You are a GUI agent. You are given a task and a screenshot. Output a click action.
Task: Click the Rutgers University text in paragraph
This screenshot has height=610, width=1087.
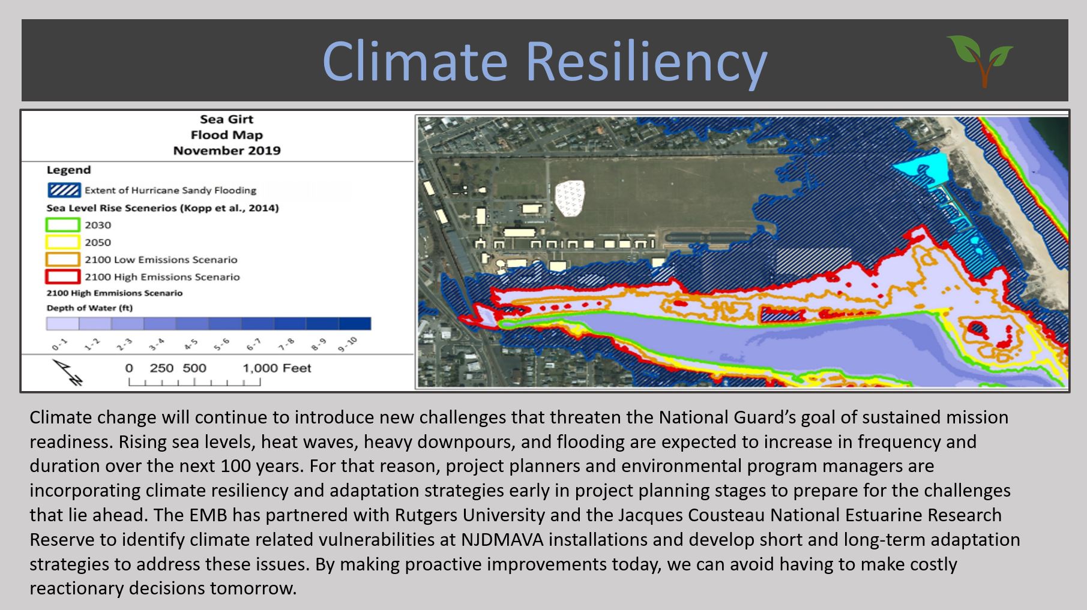pyautogui.click(x=469, y=515)
